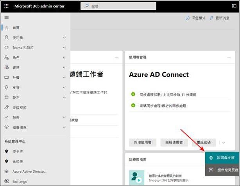Expand the 設定 settings section
Viewport: 240px width, 186px height.
click(x=64, y=98)
